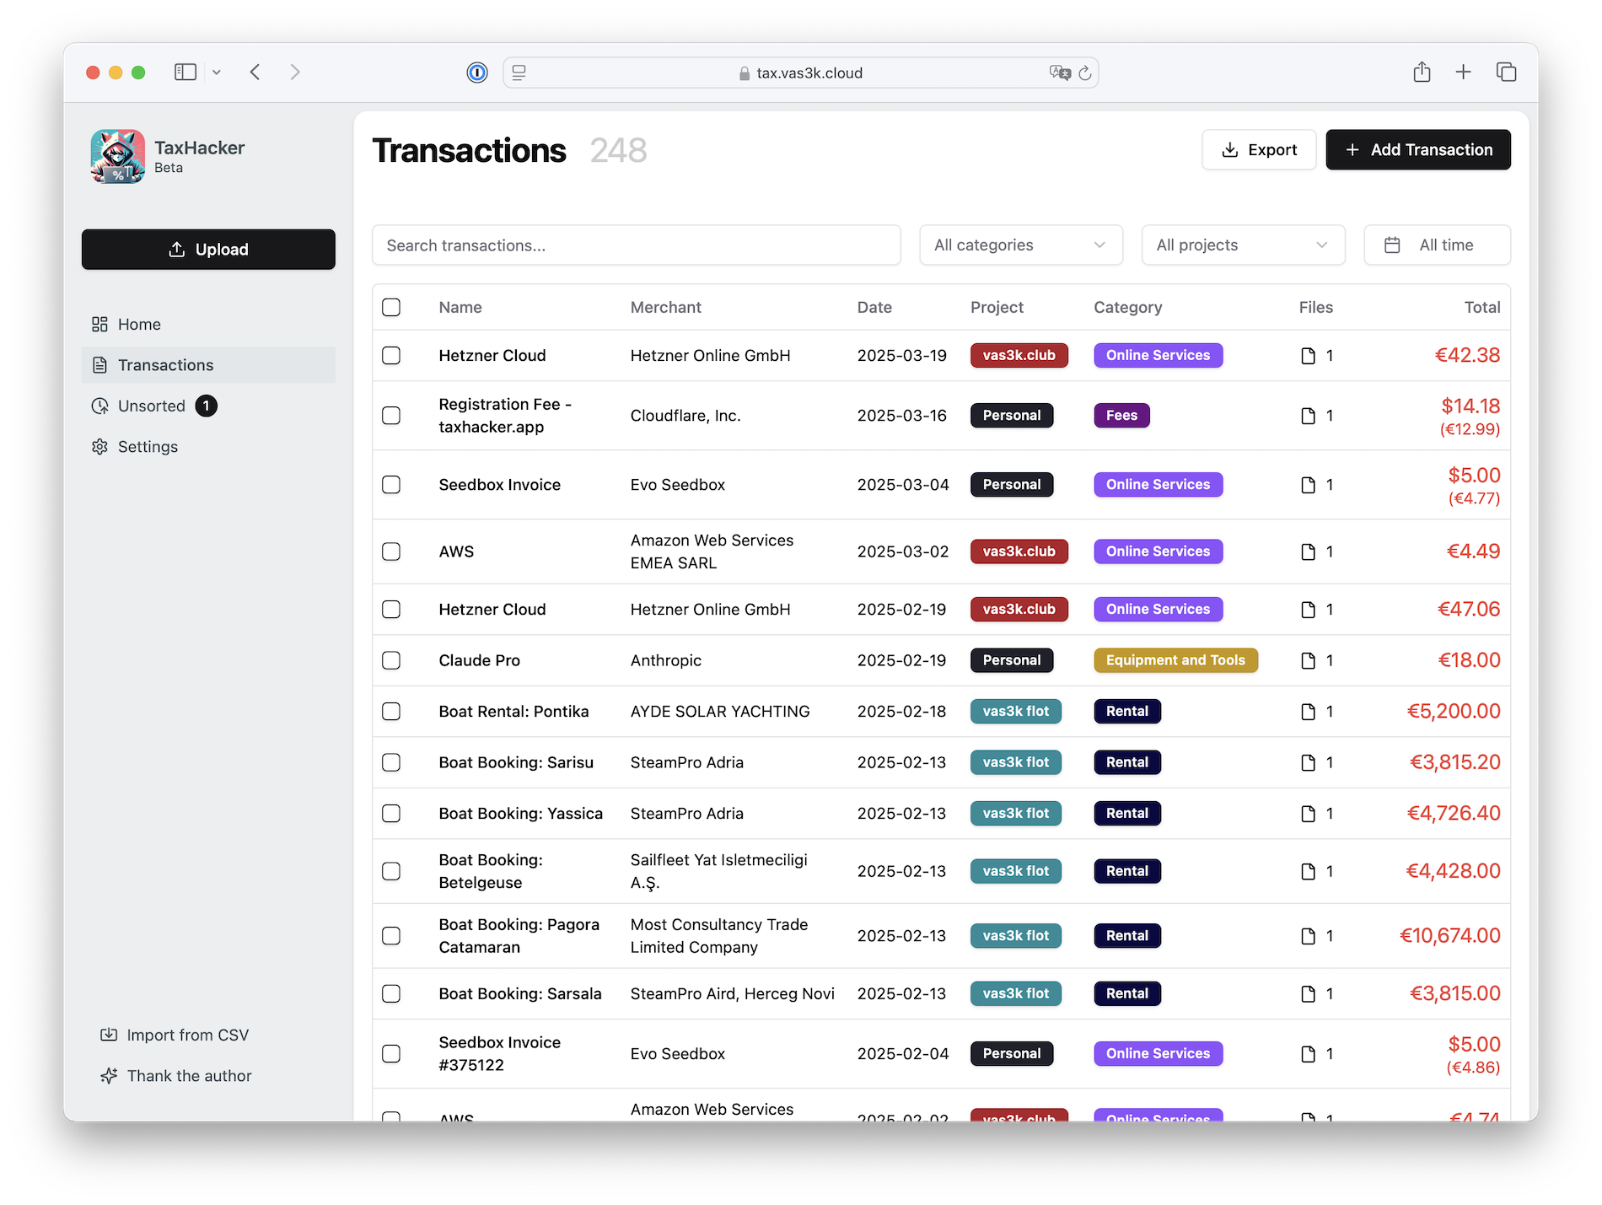1602x1205 pixels.
Task: Open file icon for Boat Booking: Betelgeuse
Action: [x=1309, y=871]
